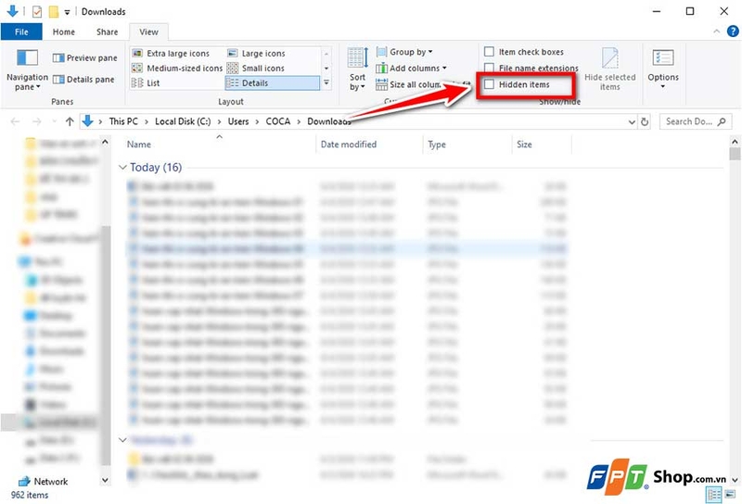Collapse the Today (16) group
The height and width of the screenshot is (504, 742).
click(122, 168)
